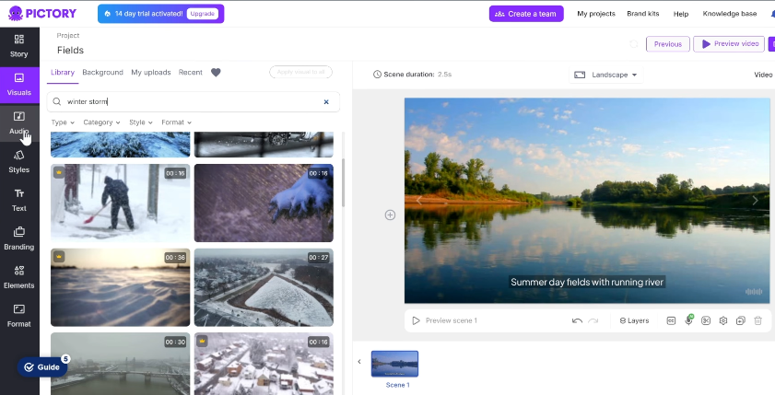Select the snow shoveling person clip
Image resolution: width=775 pixels, height=395 pixels.
point(120,203)
